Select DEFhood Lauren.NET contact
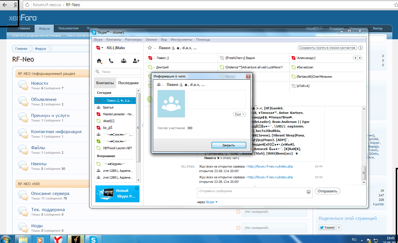 click(115, 148)
